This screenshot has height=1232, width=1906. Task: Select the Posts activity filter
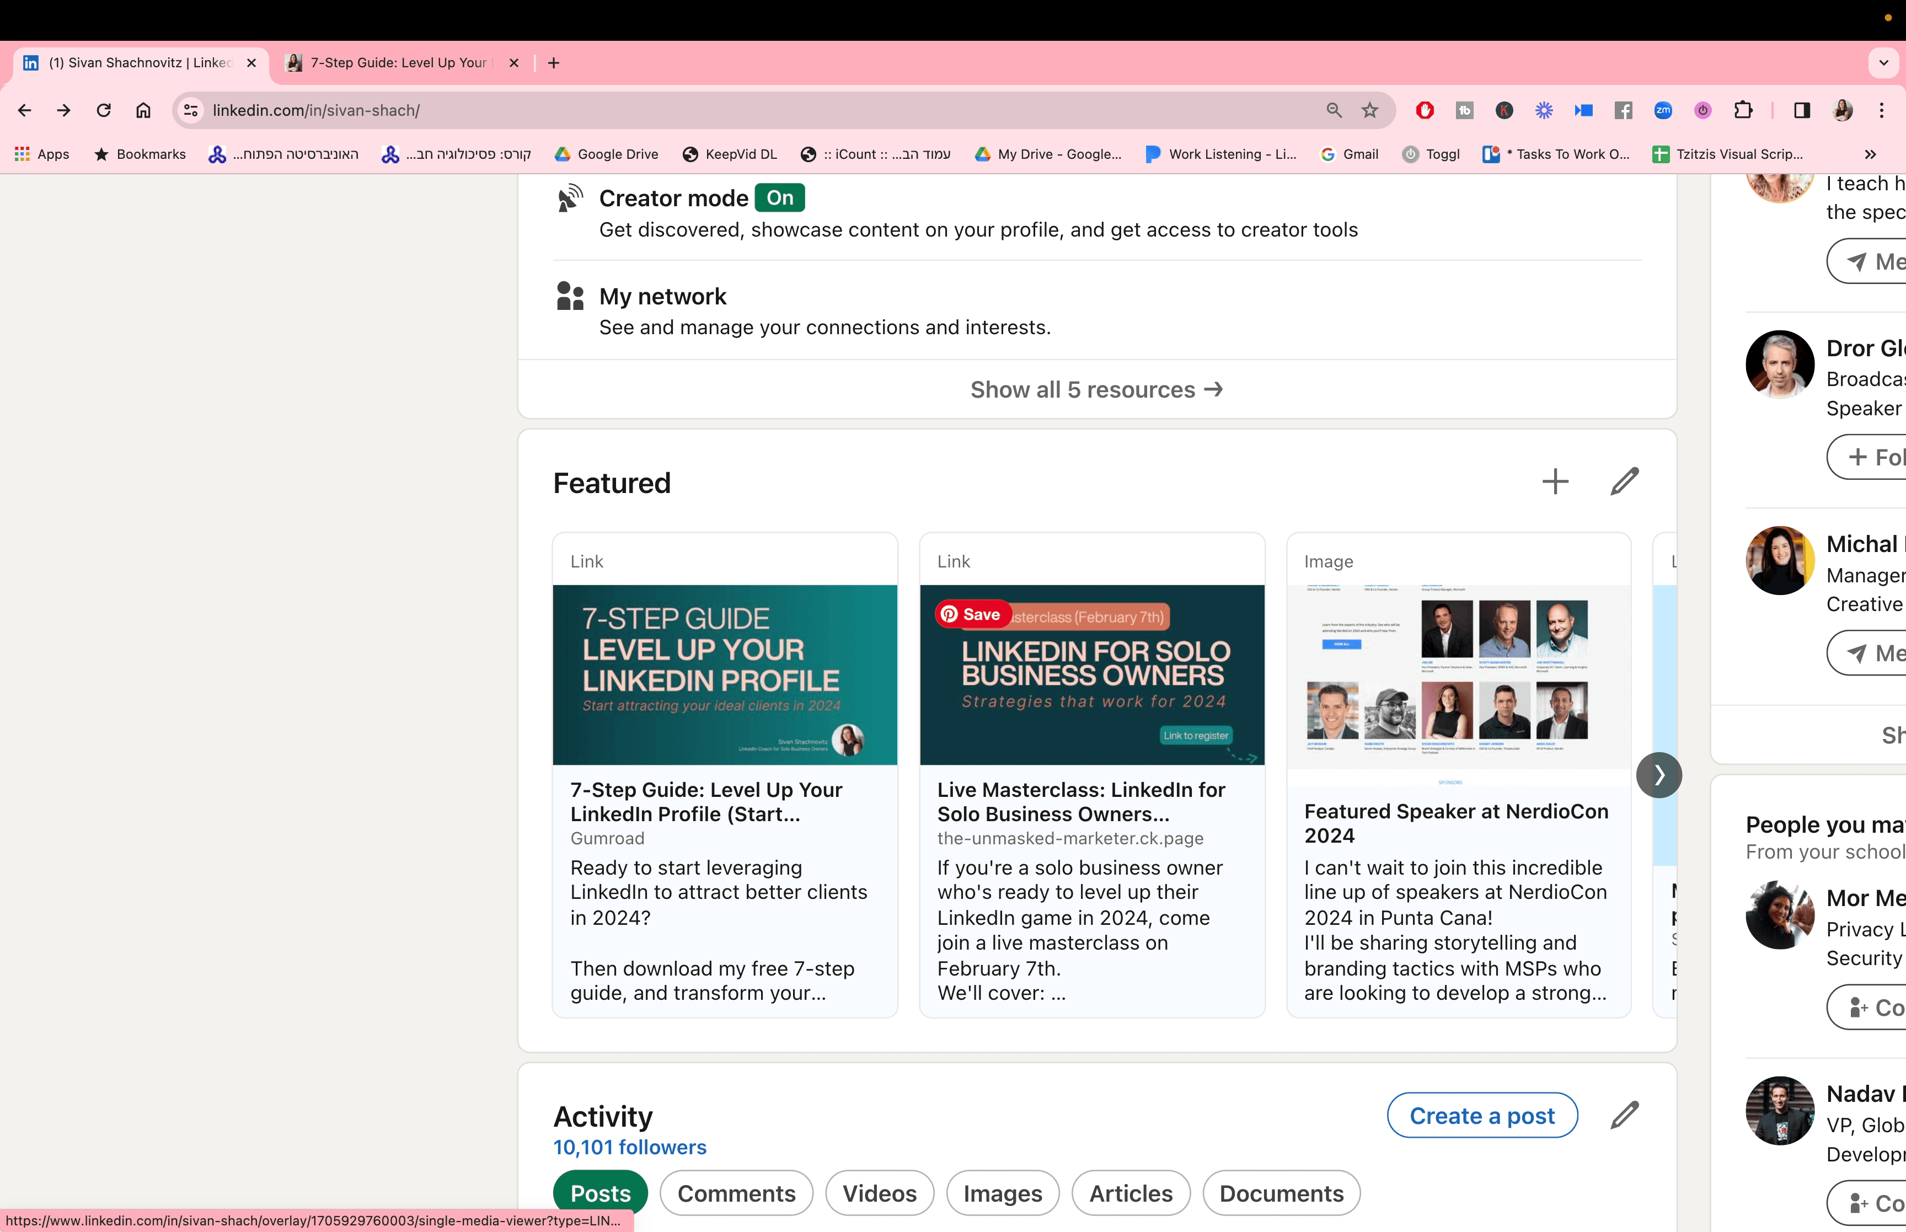point(600,1193)
